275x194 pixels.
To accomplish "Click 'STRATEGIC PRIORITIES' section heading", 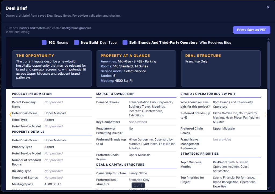I will coord(200,154).
